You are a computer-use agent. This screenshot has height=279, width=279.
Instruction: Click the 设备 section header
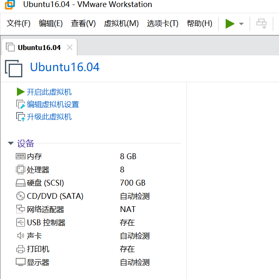point(26,143)
